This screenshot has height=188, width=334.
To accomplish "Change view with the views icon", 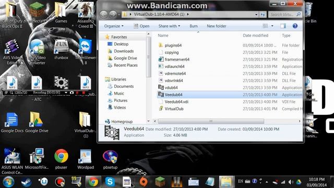I will (266, 26).
